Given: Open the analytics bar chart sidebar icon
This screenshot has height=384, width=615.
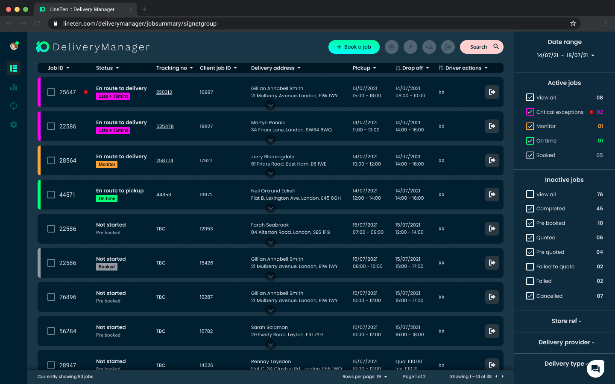Looking at the screenshot, I should (x=14, y=87).
